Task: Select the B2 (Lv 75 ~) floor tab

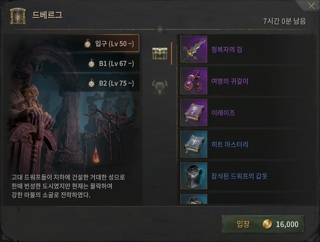Action: coord(105,83)
